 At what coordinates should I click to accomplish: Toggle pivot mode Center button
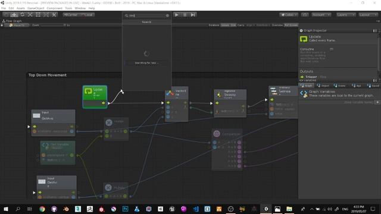point(70,15)
